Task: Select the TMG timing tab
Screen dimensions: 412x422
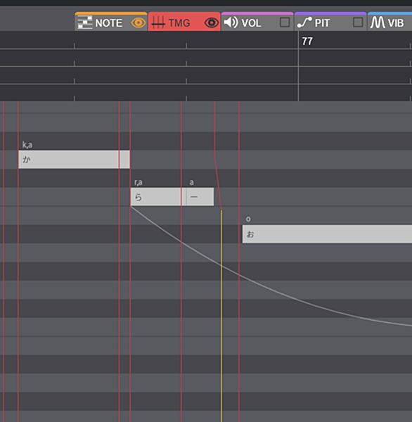Action: (184, 22)
